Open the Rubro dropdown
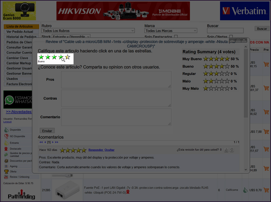This screenshot has width=271, height=202. [x=88, y=31]
